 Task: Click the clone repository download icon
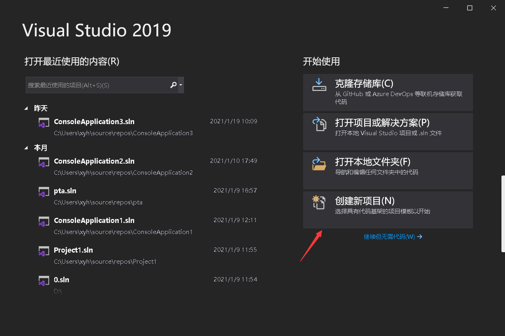point(319,85)
